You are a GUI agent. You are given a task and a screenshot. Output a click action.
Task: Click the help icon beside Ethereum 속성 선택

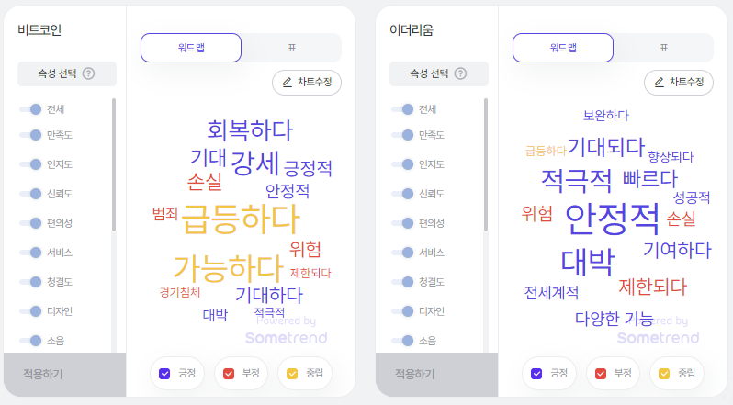pos(460,73)
